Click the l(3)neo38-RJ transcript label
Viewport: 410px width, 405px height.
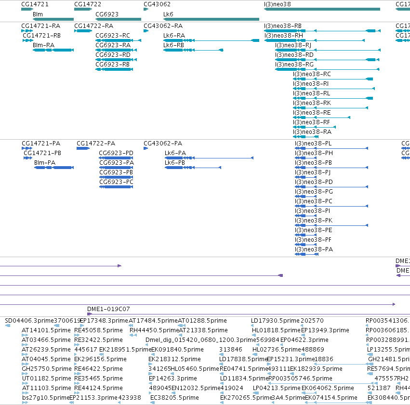[x=293, y=45]
